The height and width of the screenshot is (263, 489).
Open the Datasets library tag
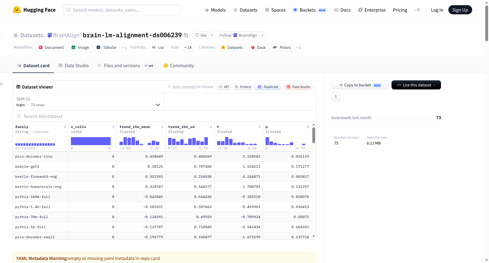(232, 47)
